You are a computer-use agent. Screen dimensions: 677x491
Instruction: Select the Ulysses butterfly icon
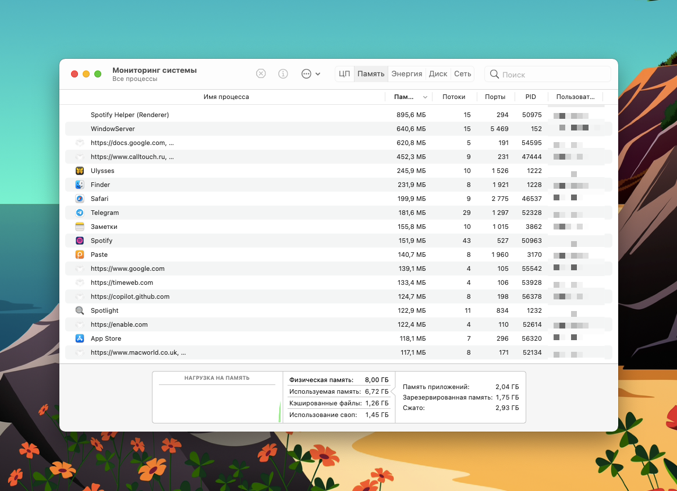click(x=79, y=171)
